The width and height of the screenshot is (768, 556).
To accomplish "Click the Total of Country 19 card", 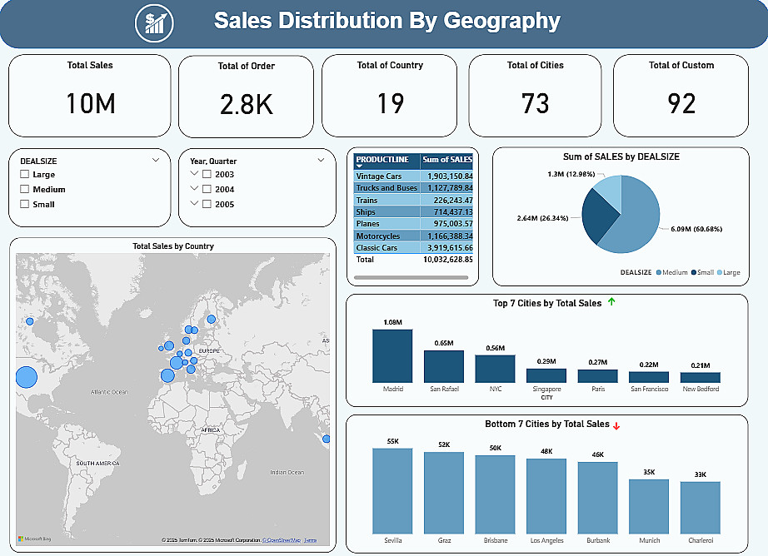I will pyautogui.click(x=389, y=96).
